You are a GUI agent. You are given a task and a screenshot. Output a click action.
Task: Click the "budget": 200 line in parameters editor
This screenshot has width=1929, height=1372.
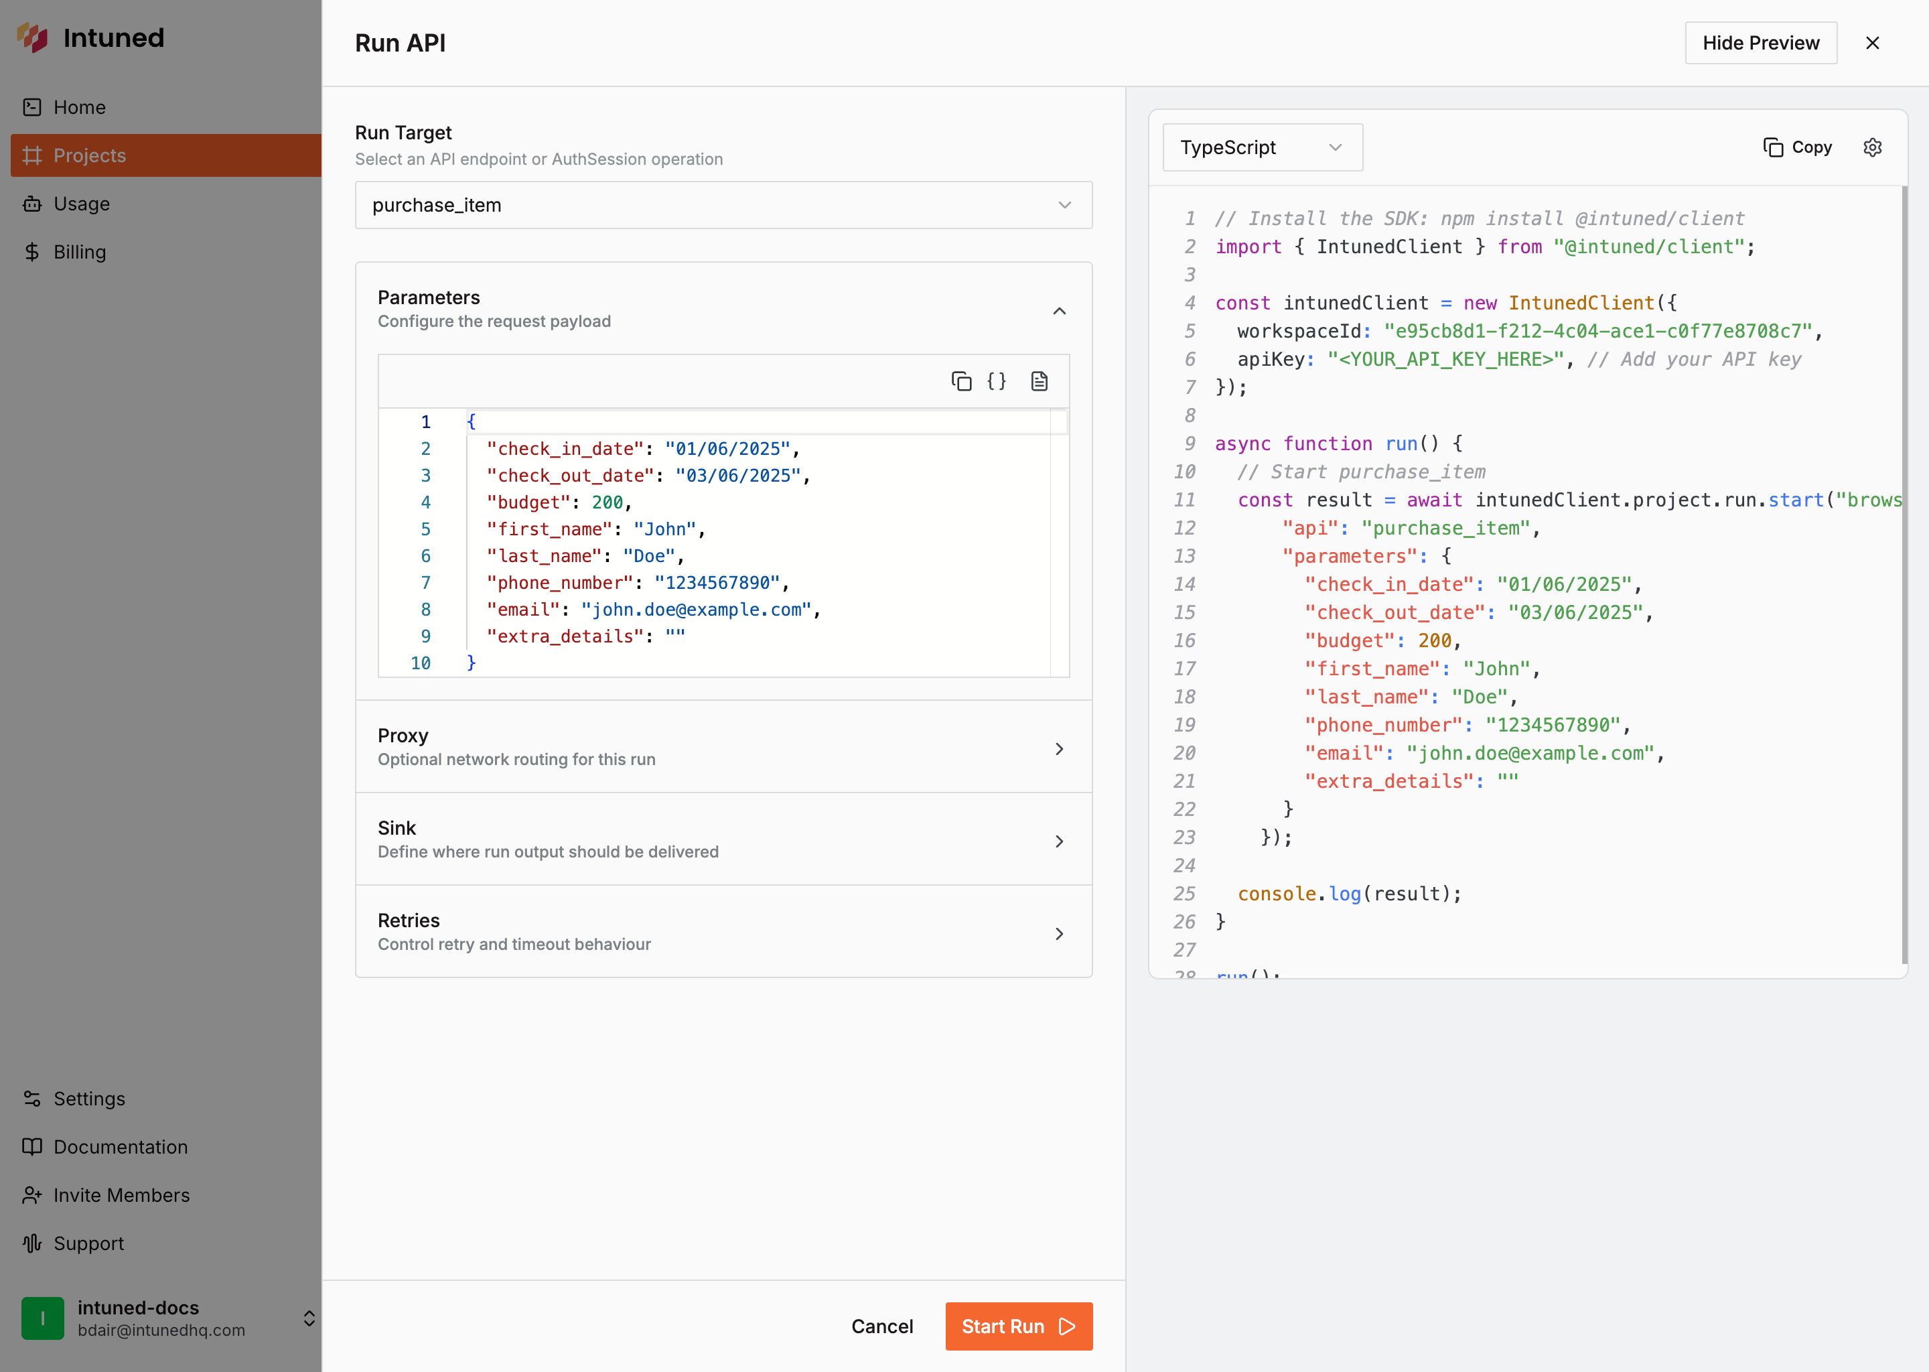pos(559,502)
